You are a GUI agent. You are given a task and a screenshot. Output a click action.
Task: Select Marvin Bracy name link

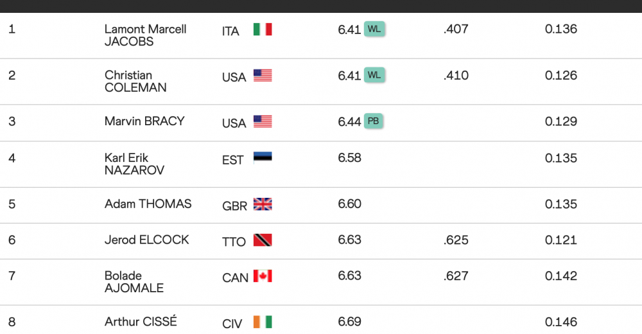tap(144, 121)
